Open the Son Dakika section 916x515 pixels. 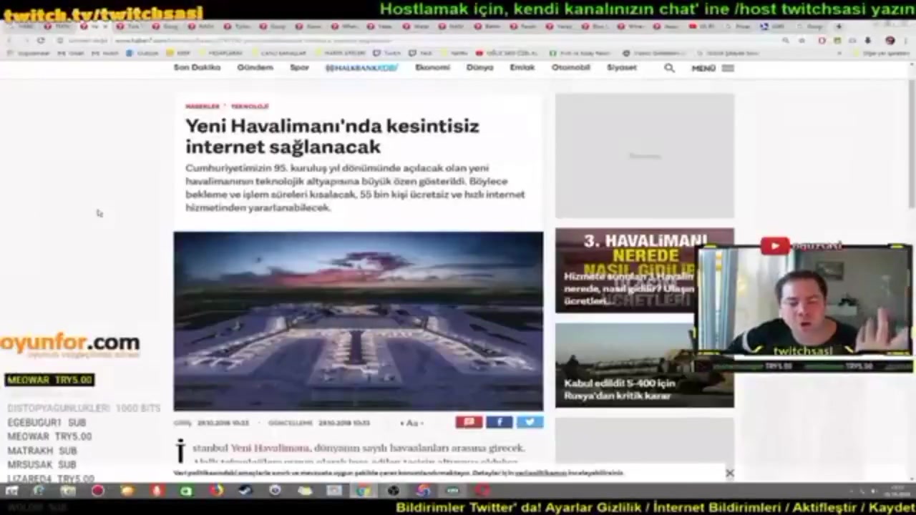(x=197, y=67)
